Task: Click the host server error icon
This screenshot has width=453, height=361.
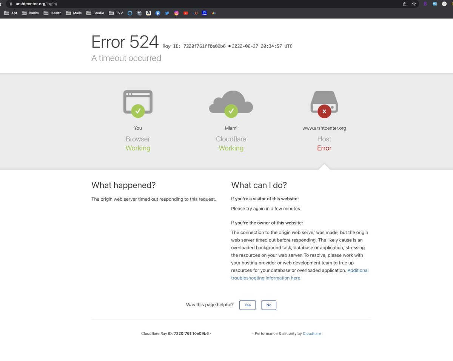Action: coord(324,104)
